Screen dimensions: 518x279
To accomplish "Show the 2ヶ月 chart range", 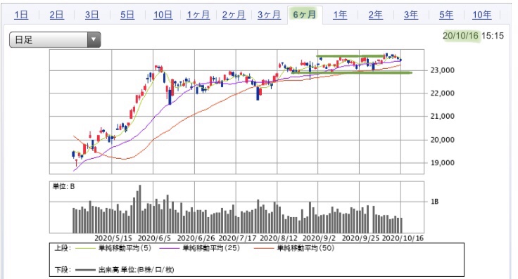I will [234, 15].
